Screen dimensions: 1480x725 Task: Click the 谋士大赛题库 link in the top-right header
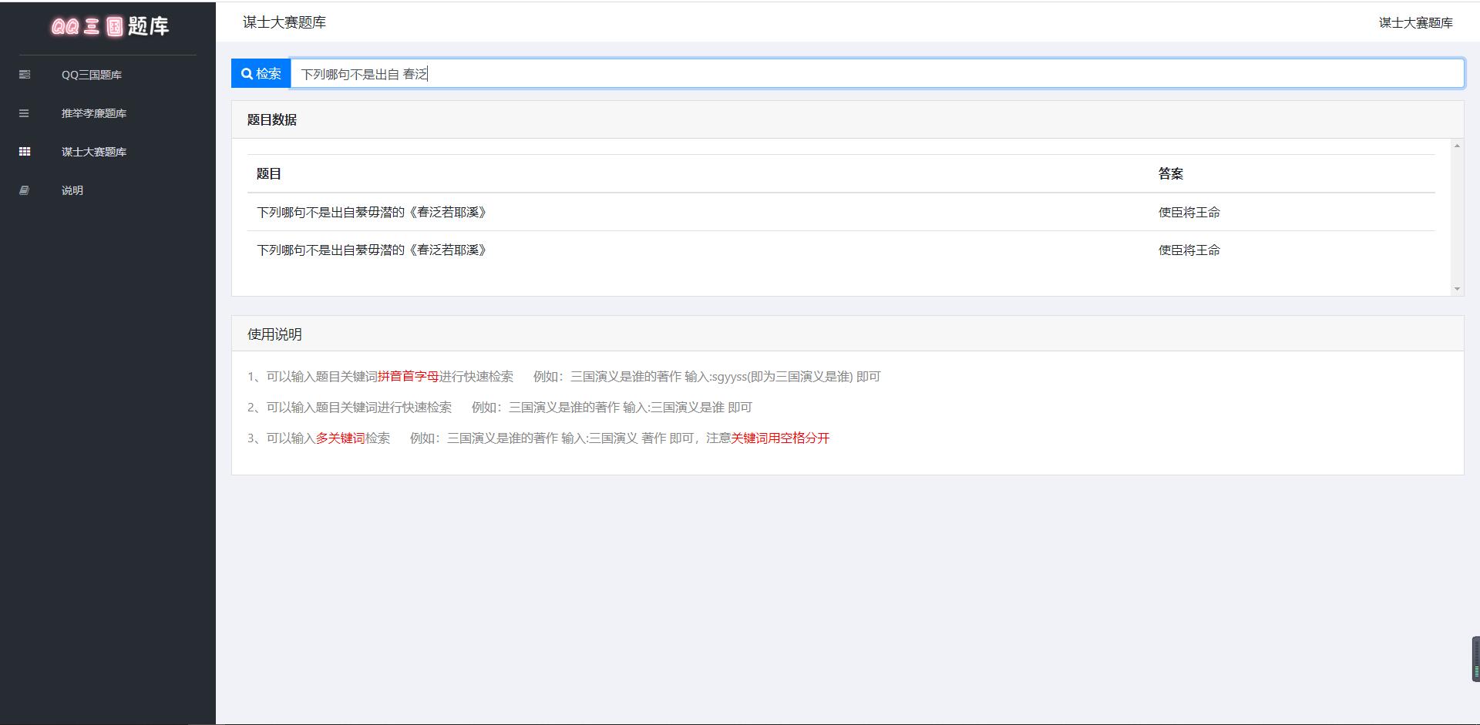tap(1415, 23)
